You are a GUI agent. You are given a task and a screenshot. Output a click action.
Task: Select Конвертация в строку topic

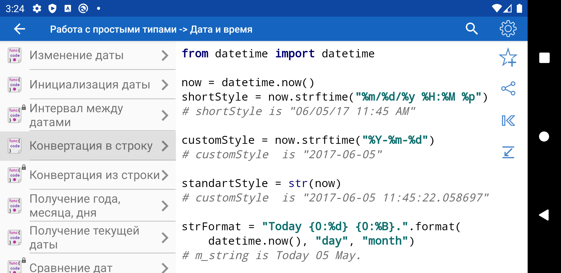[x=88, y=146]
